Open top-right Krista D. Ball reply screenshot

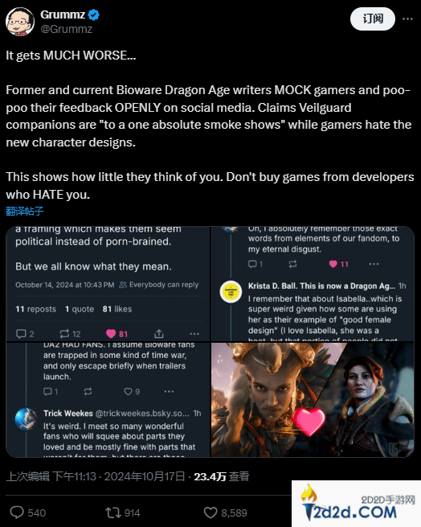point(313,284)
